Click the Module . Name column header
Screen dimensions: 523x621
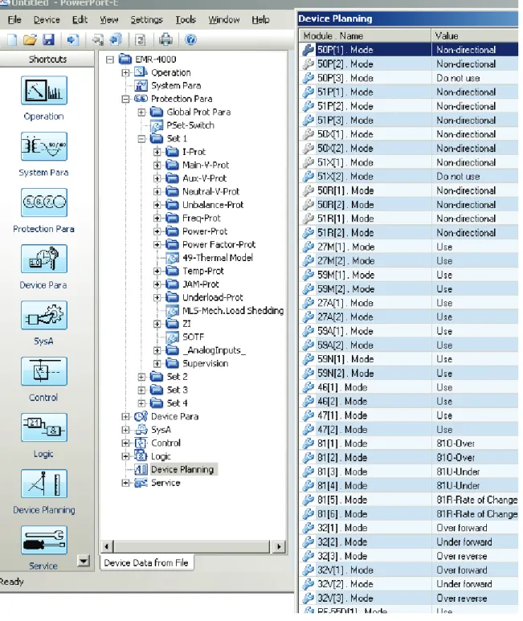pyautogui.click(x=365, y=35)
